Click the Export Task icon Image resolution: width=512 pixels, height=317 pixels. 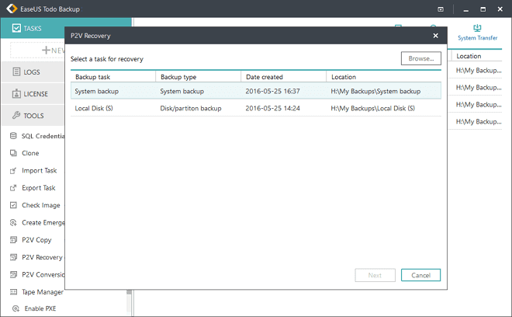tap(14, 188)
